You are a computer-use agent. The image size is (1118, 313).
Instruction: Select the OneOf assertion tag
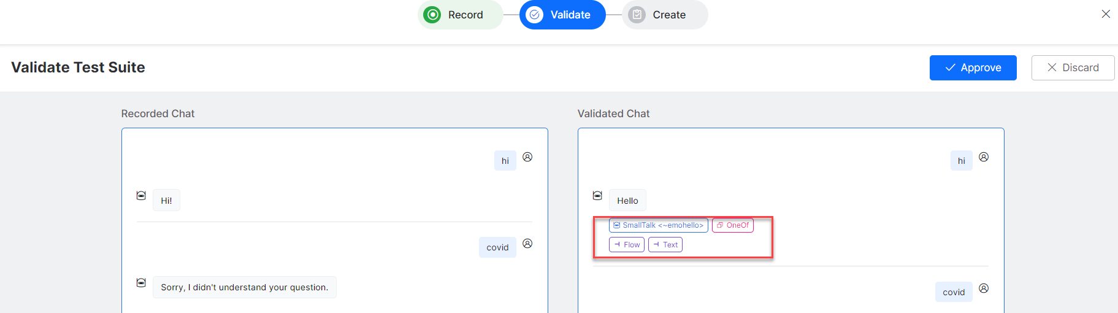(732, 225)
